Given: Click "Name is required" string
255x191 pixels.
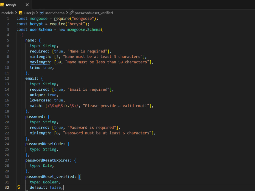Looking at the screenshot, I should (87, 51).
